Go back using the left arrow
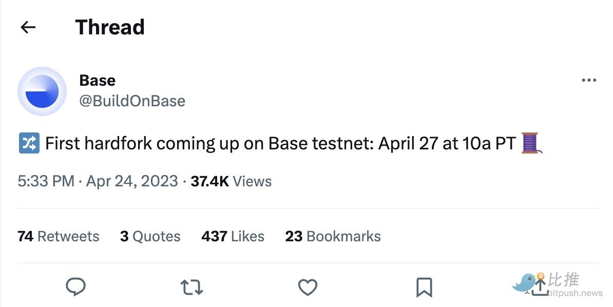Image resolution: width=613 pixels, height=307 pixels. point(28,27)
